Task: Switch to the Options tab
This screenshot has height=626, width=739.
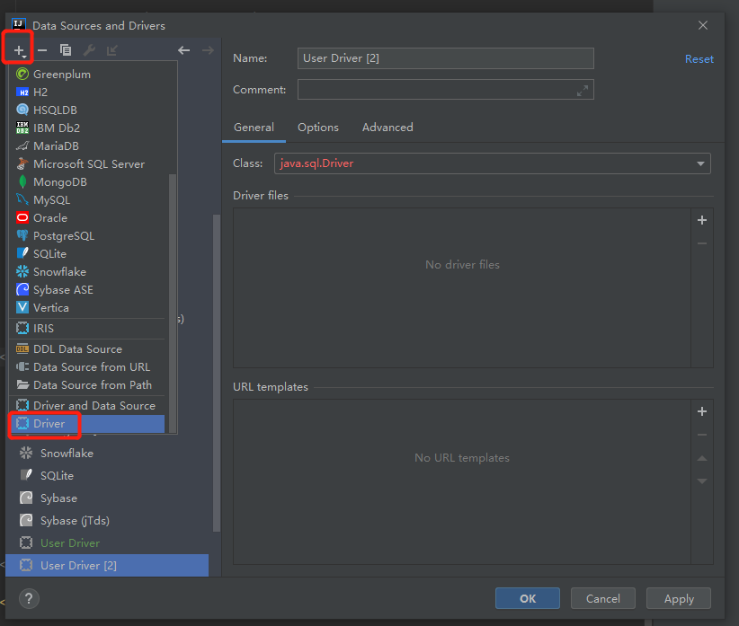Action: click(x=318, y=128)
